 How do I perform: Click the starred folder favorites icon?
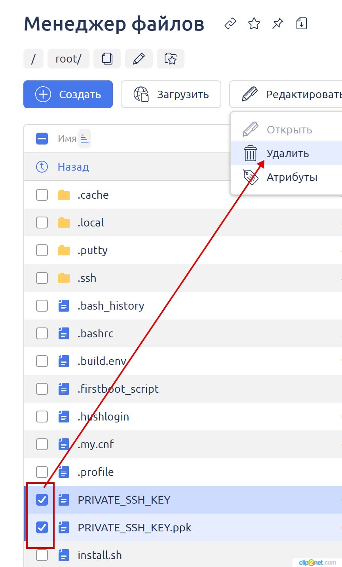(170, 59)
